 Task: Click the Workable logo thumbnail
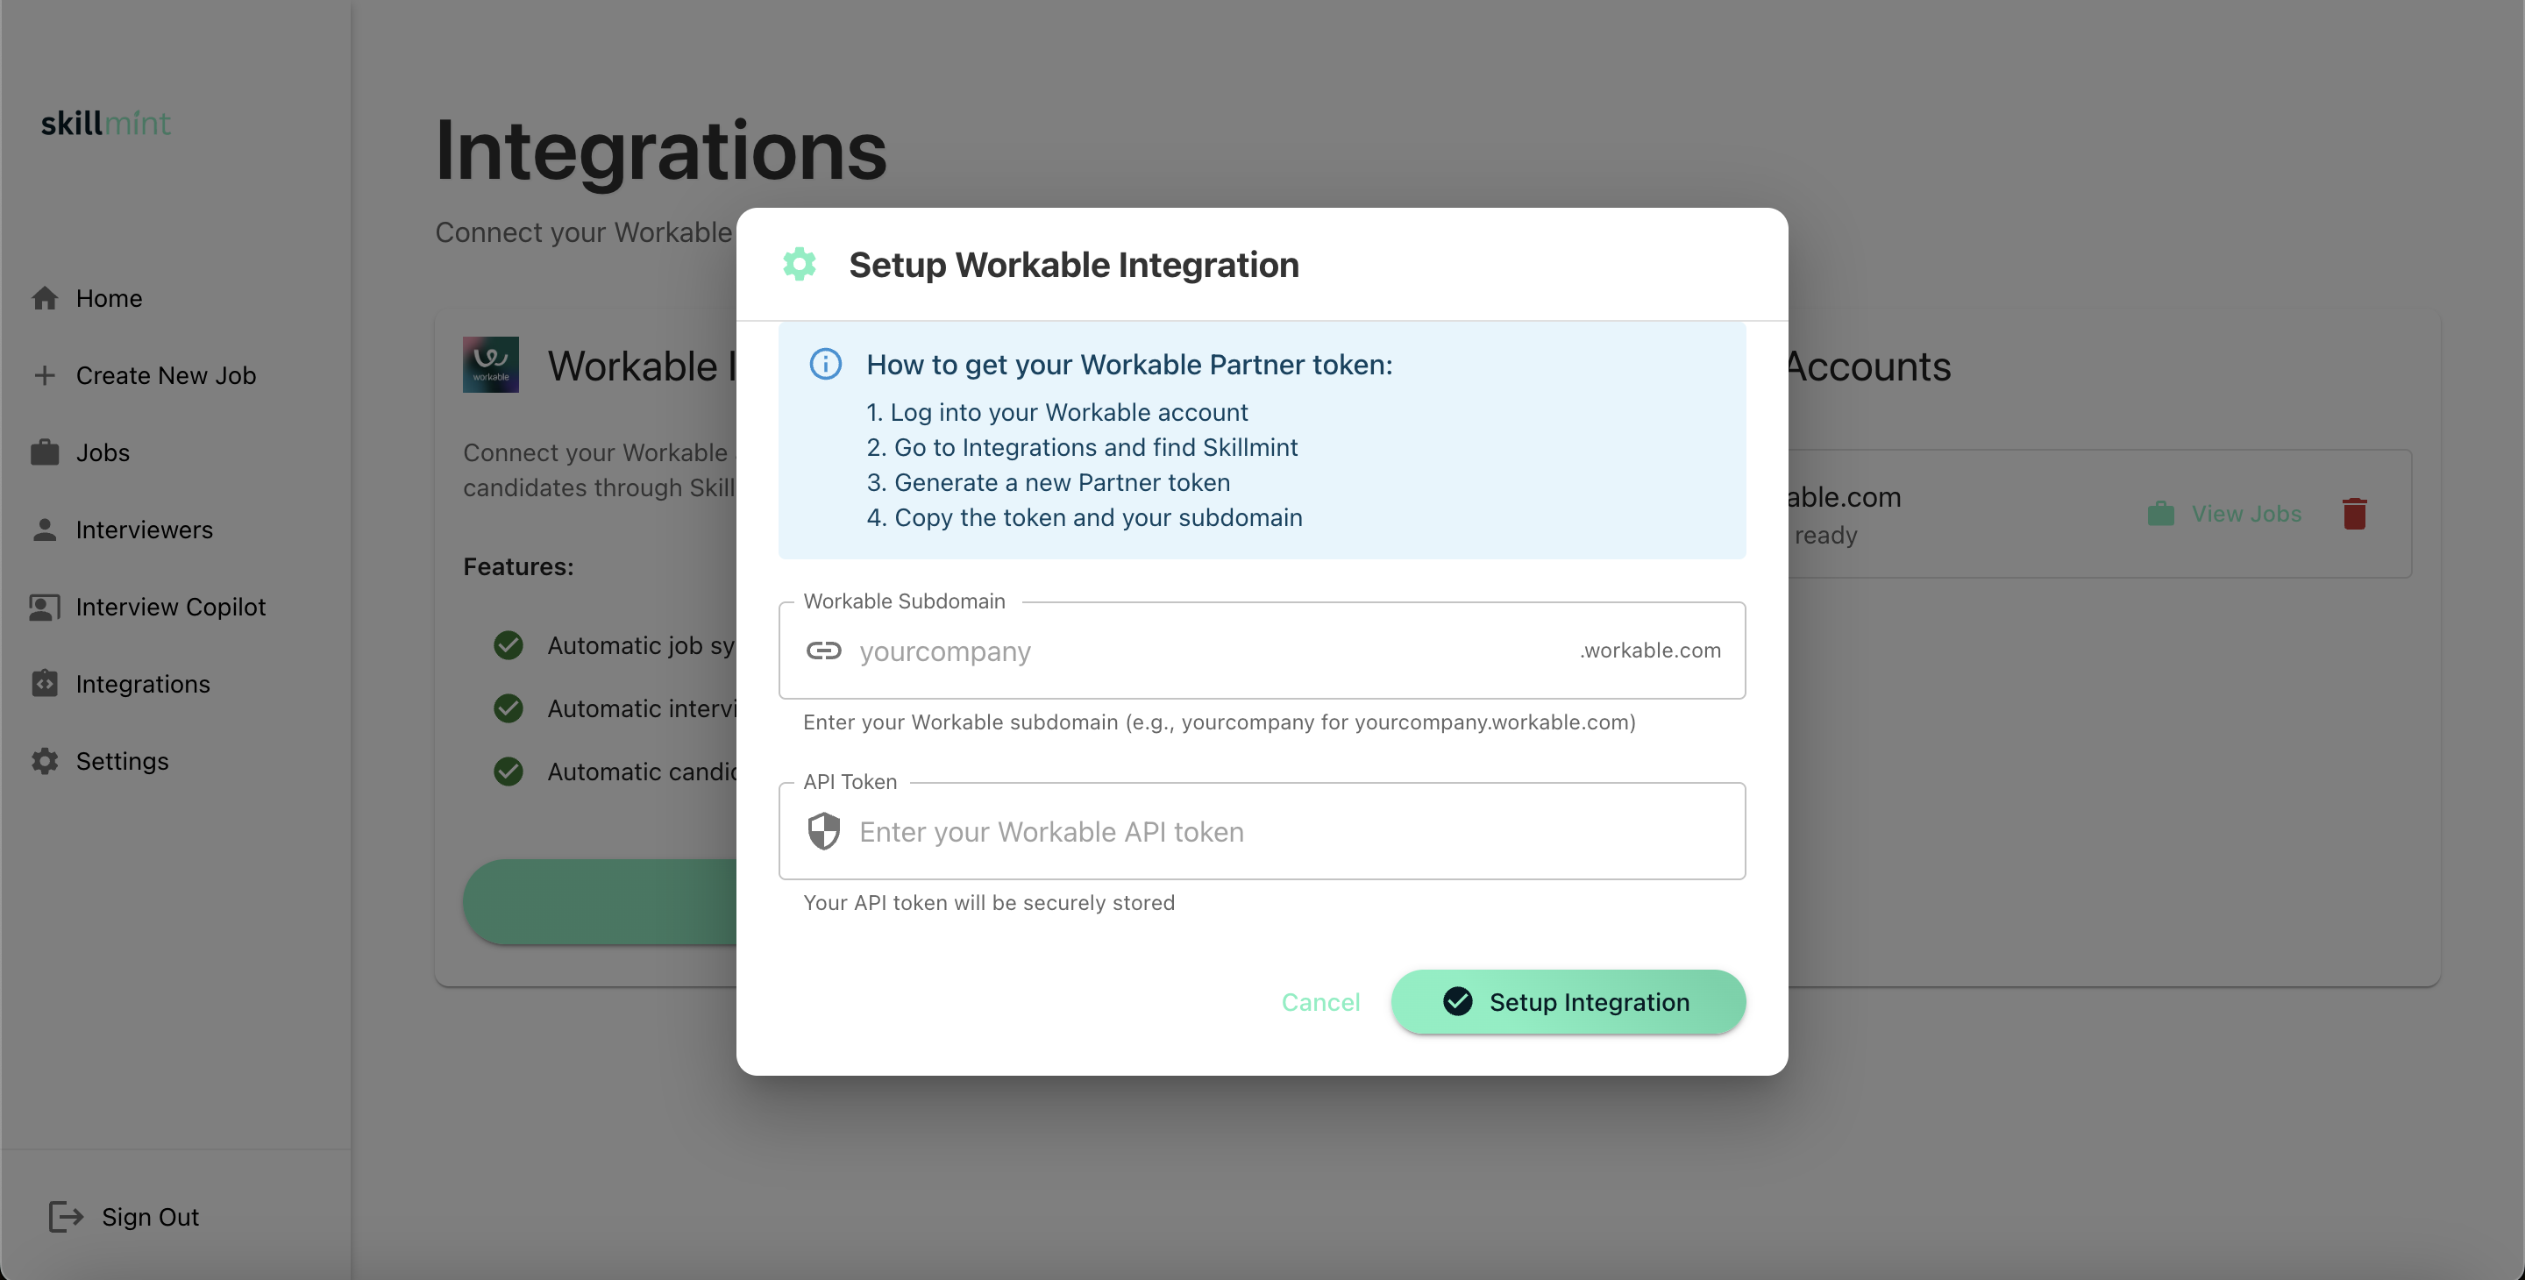pos(491,365)
